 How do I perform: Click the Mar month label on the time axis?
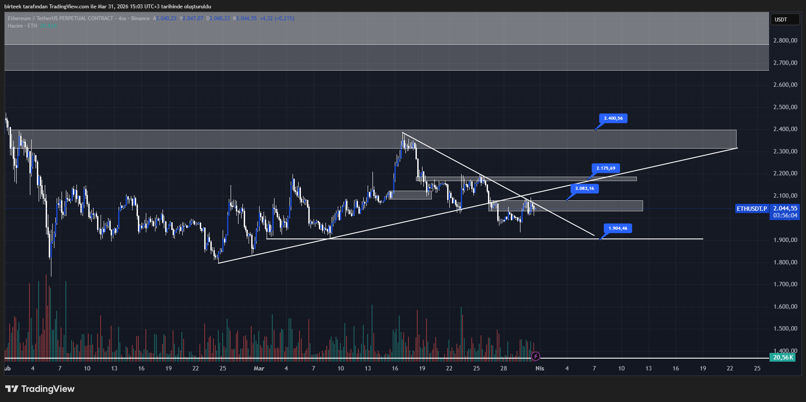click(259, 369)
